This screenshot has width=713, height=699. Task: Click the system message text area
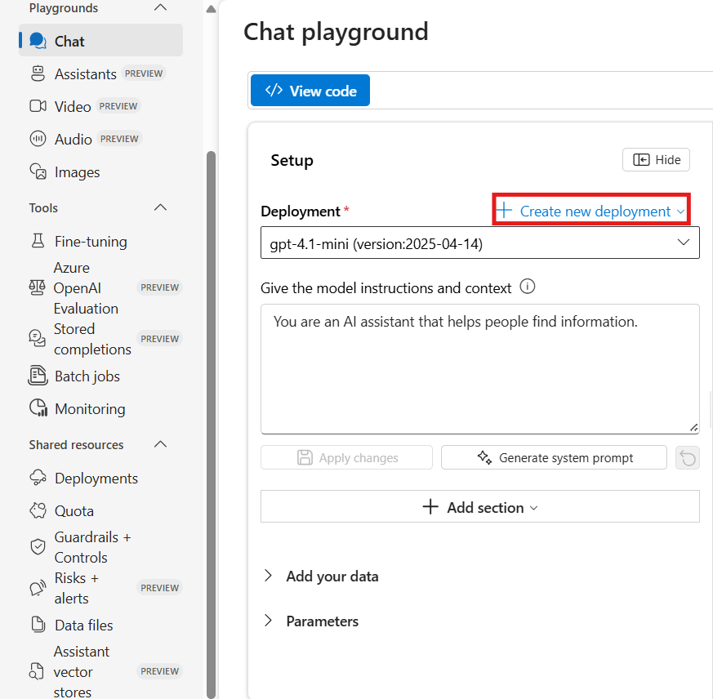tap(479, 369)
